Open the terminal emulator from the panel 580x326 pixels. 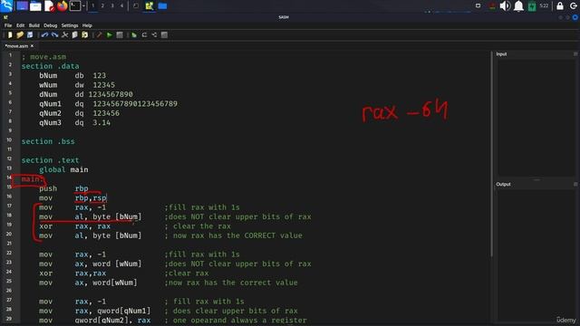click(75, 6)
